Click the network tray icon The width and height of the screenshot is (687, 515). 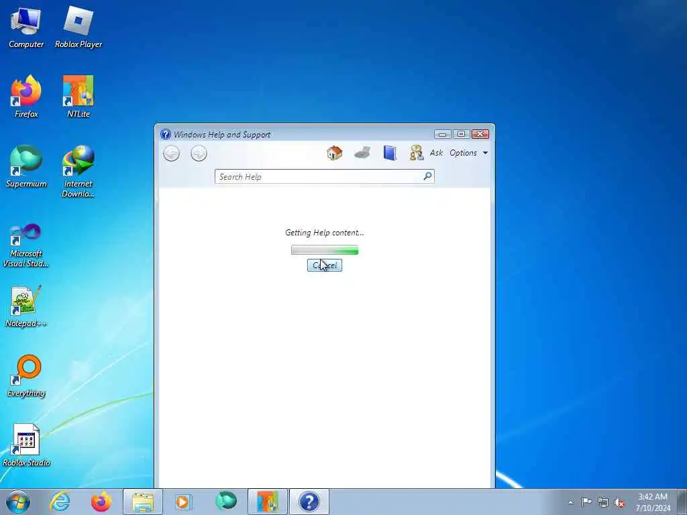[x=603, y=502]
